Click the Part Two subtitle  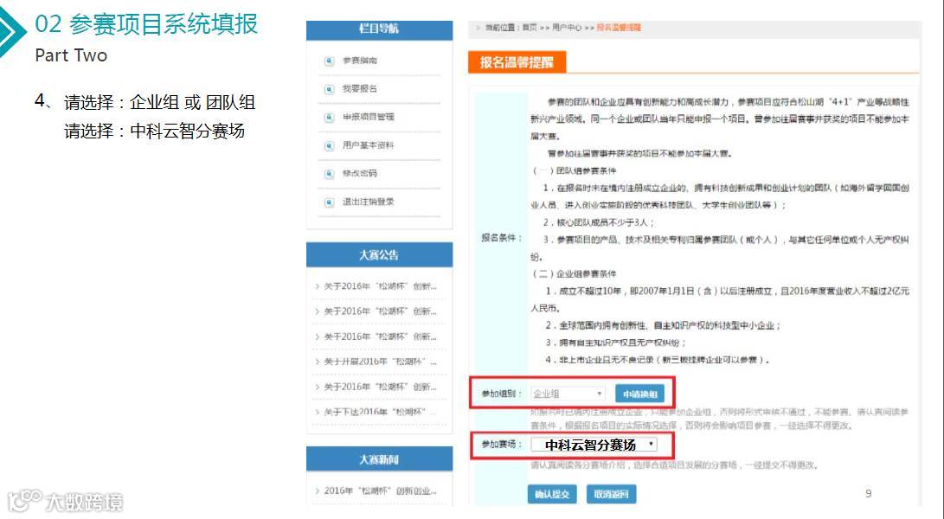tap(71, 55)
